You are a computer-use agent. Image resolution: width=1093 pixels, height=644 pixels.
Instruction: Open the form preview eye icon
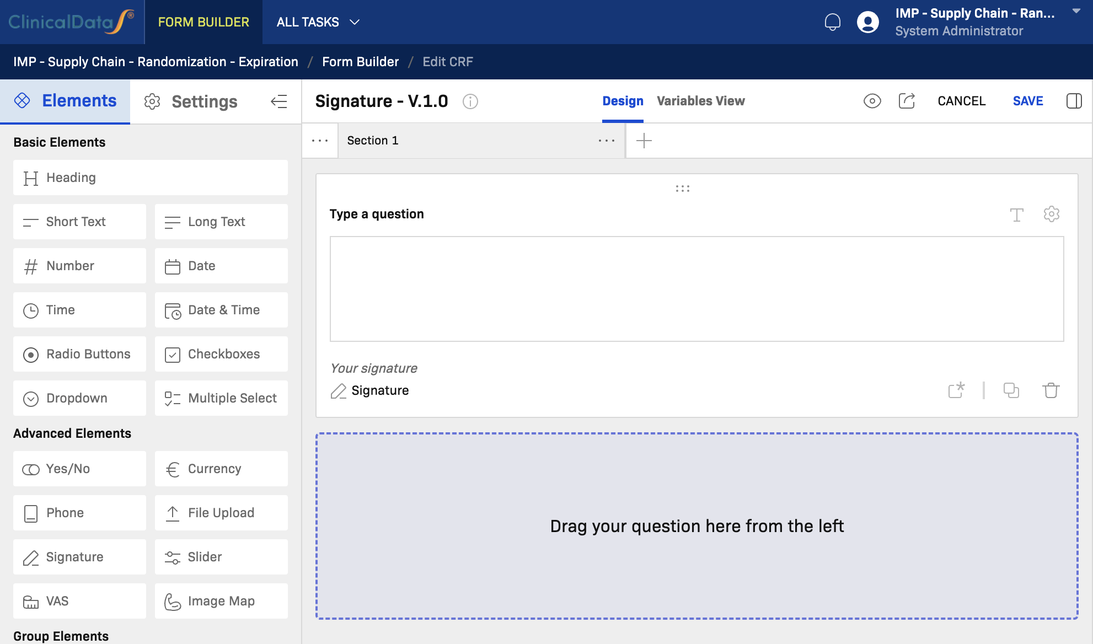point(872,101)
